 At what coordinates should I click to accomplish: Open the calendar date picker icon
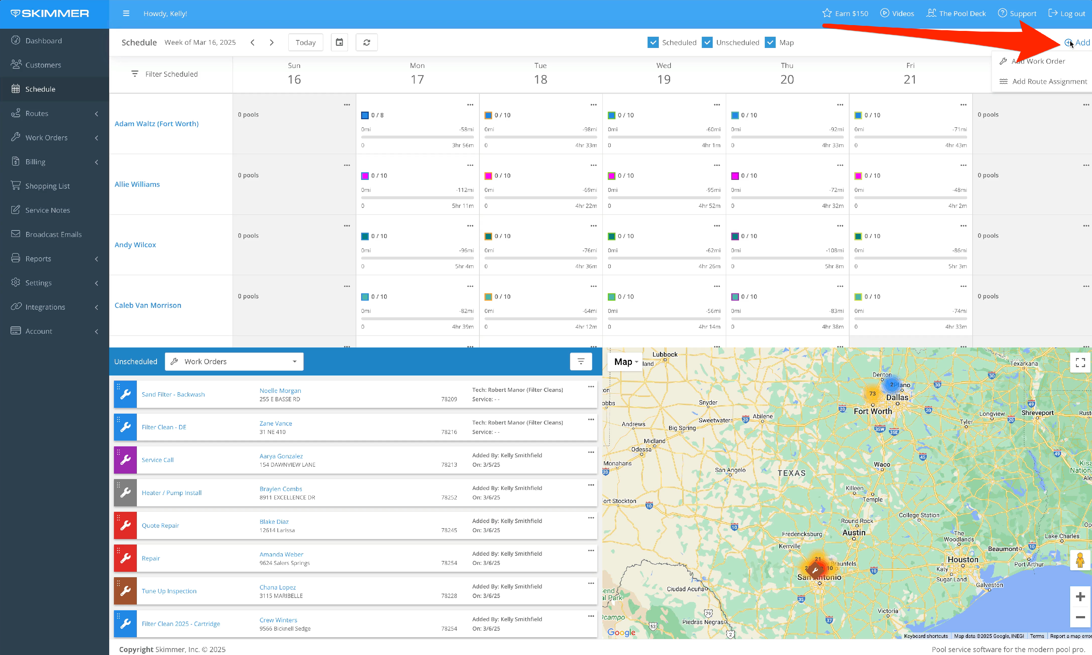pos(339,43)
